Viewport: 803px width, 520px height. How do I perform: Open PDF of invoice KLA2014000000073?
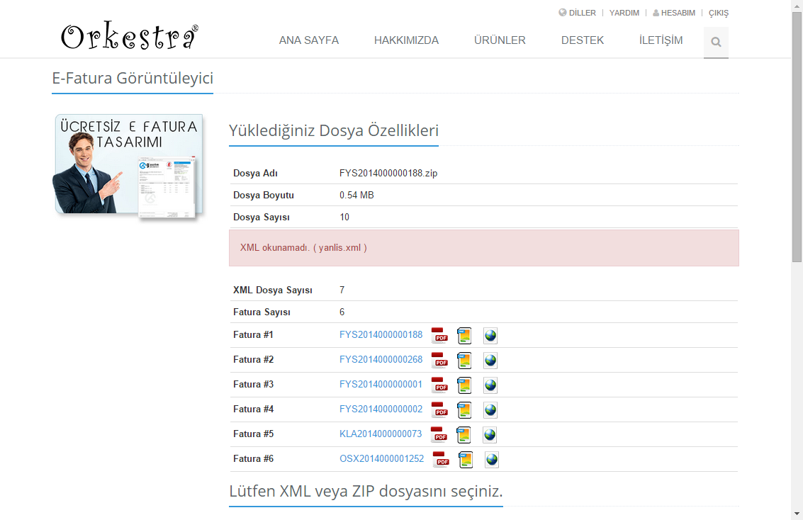pyautogui.click(x=439, y=434)
